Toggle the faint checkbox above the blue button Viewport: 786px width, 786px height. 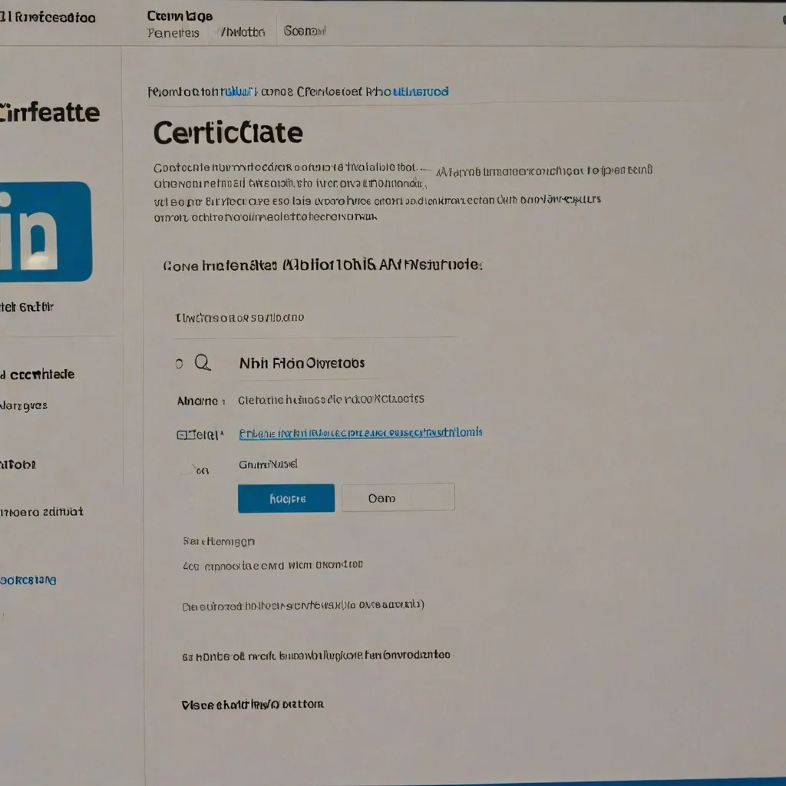pos(187,469)
